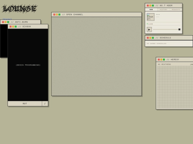This screenshot has width=193, height=144.
Task: Click green button on 90.7 KBDR window
Action: pos(153,5)
